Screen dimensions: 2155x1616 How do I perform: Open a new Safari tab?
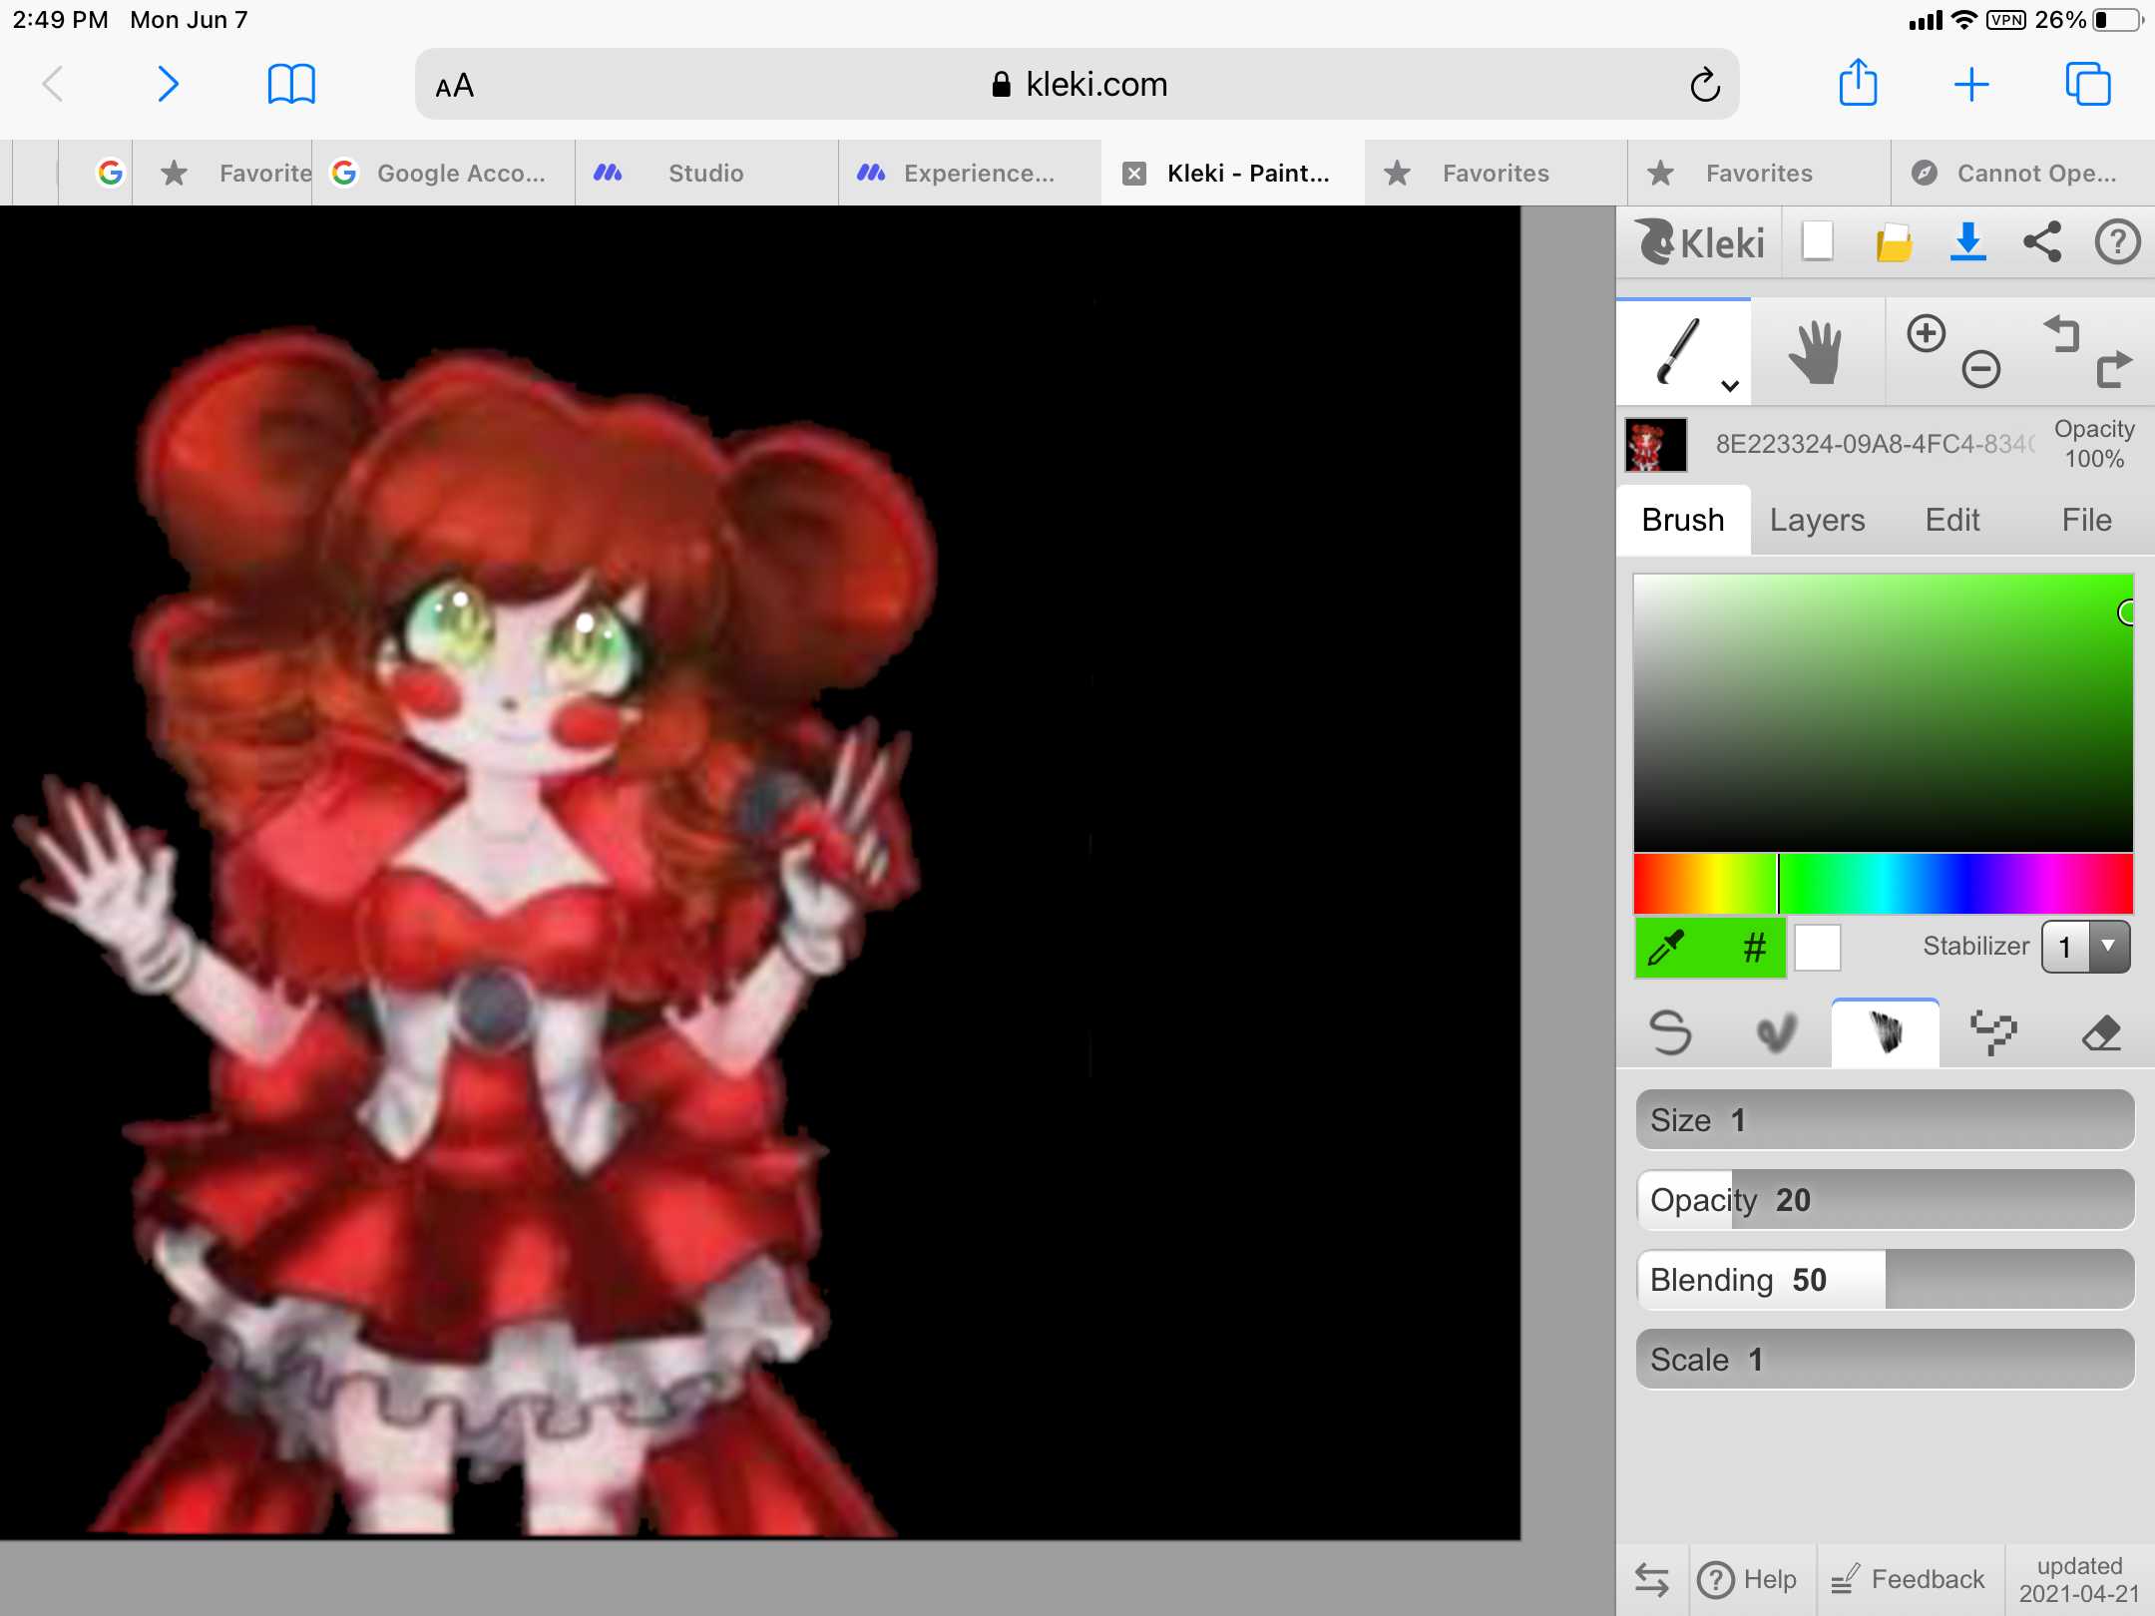click(x=1971, y=85)
